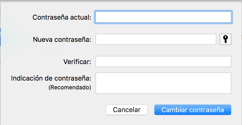Click the key button beside Nueva contraseña
The width and height of the screenshot is (242, 125).
click(225, 39)
